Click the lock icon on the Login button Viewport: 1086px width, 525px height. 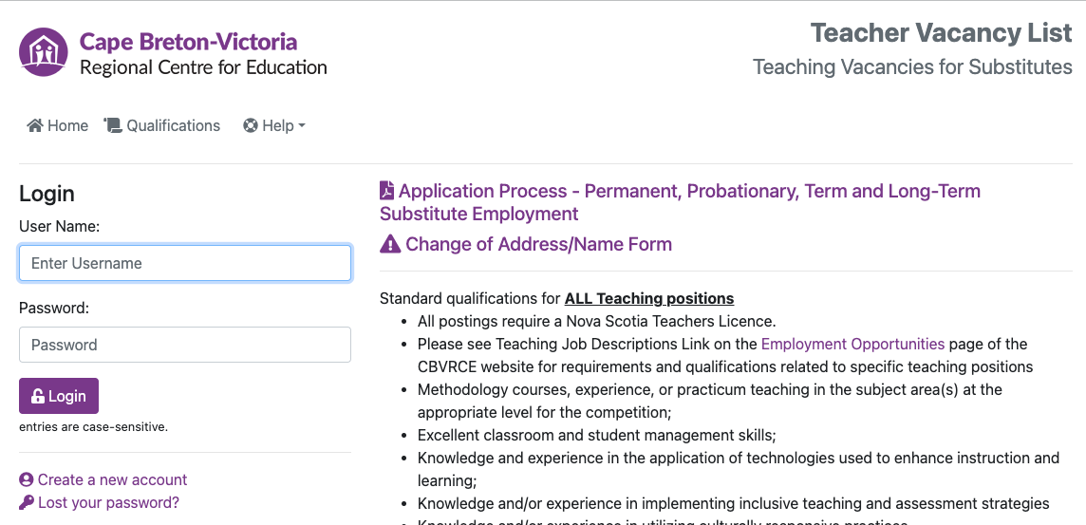coord(38,396)
